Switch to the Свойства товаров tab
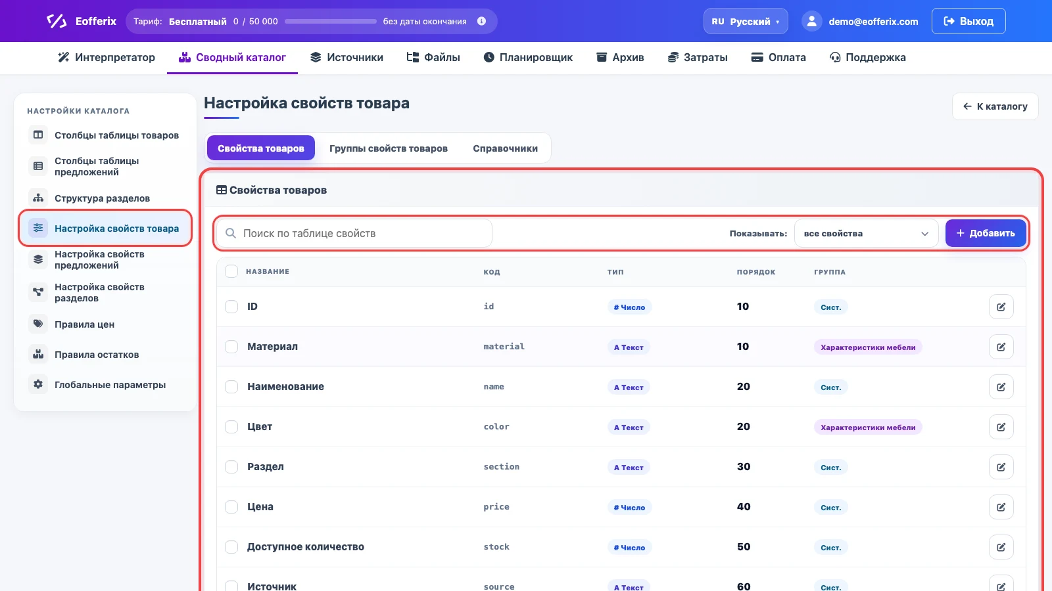The image size is (1052, 591). click(261, 148)
